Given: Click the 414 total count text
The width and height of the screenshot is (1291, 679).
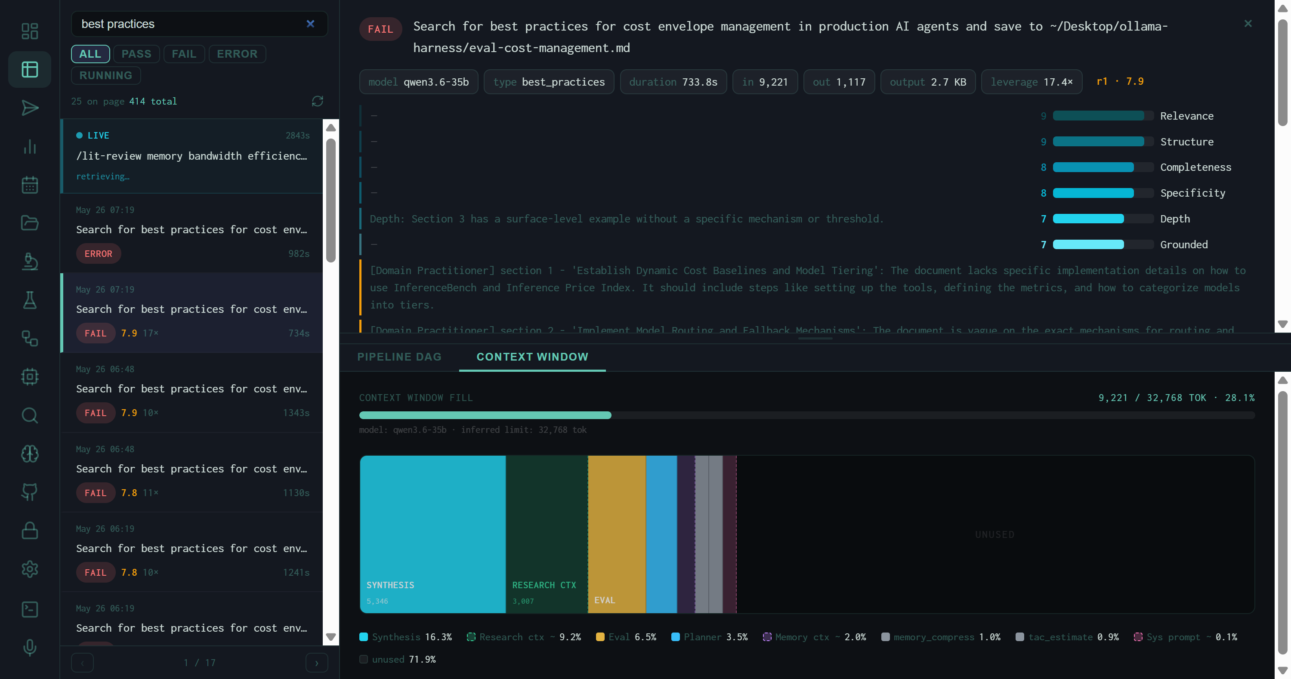Looking at the screenshot, I should pos(153,101).
